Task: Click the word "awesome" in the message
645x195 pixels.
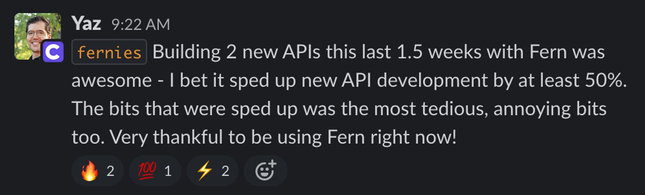Action: tap(112, 80)
